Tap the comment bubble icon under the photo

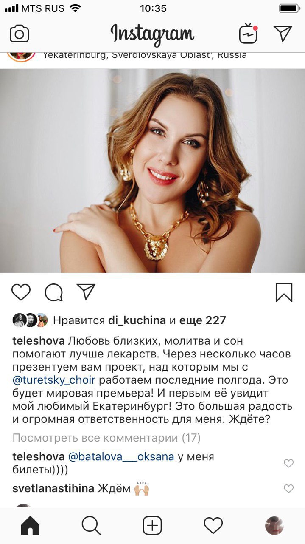click(54, 292)
